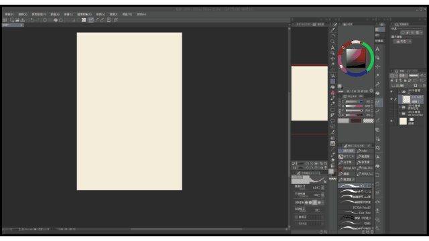Open the layer blending mode dropdown
Viewport: 429px width, 241px height.
404,76
